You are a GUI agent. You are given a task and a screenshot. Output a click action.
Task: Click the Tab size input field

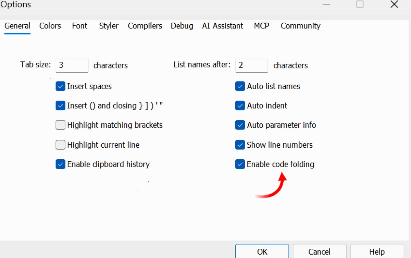(x=72, y=65)
